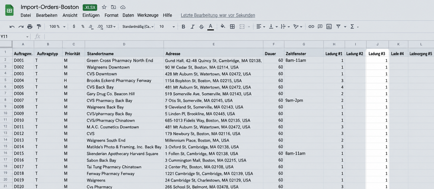Apply percent format
Image resolution: width=434 pixels, height=189 pixels.
(83, 26)
